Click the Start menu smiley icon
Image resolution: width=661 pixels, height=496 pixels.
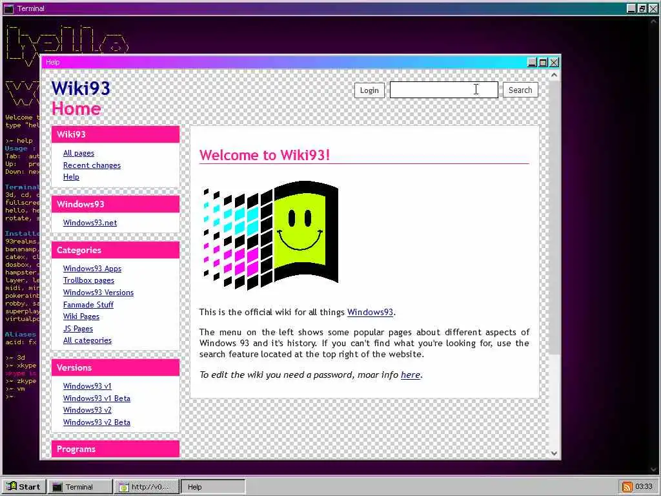tap(12, 487)
